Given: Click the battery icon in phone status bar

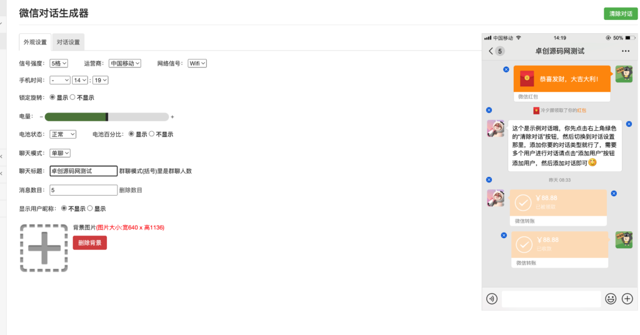Looking at the screenshot, I should [x=631, y=38].
